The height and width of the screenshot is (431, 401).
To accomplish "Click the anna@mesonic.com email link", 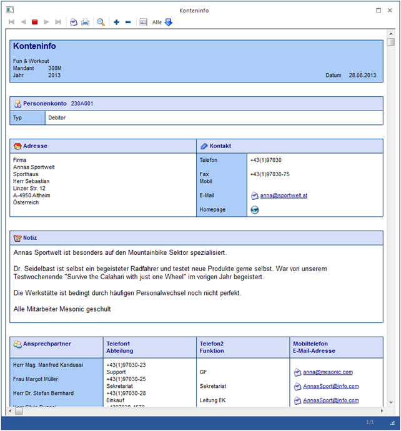I will (x=328, y=372).
